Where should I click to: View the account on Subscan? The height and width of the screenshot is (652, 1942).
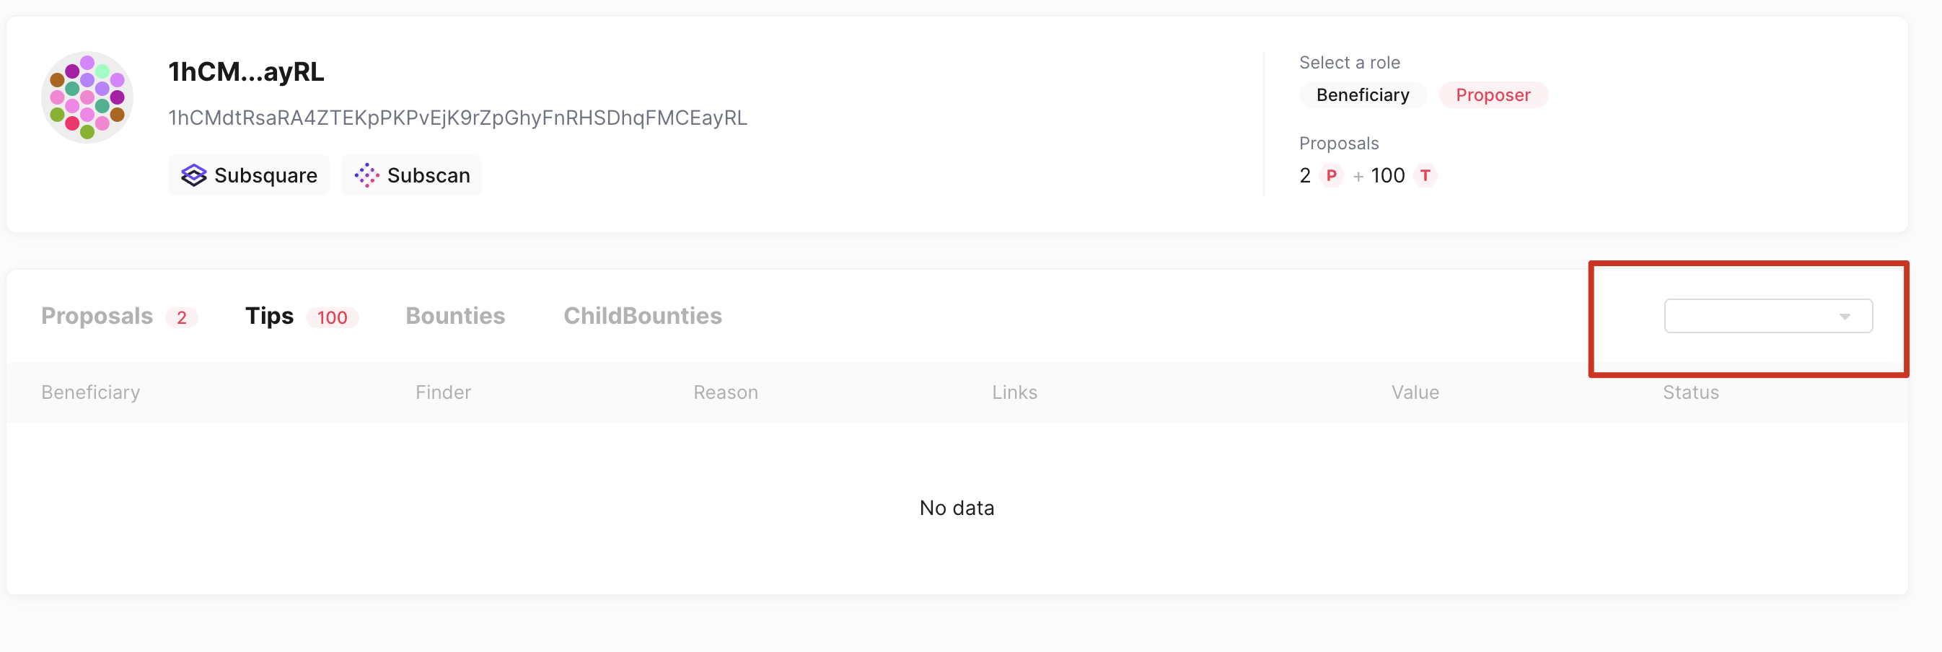click(x=412, y=175)
